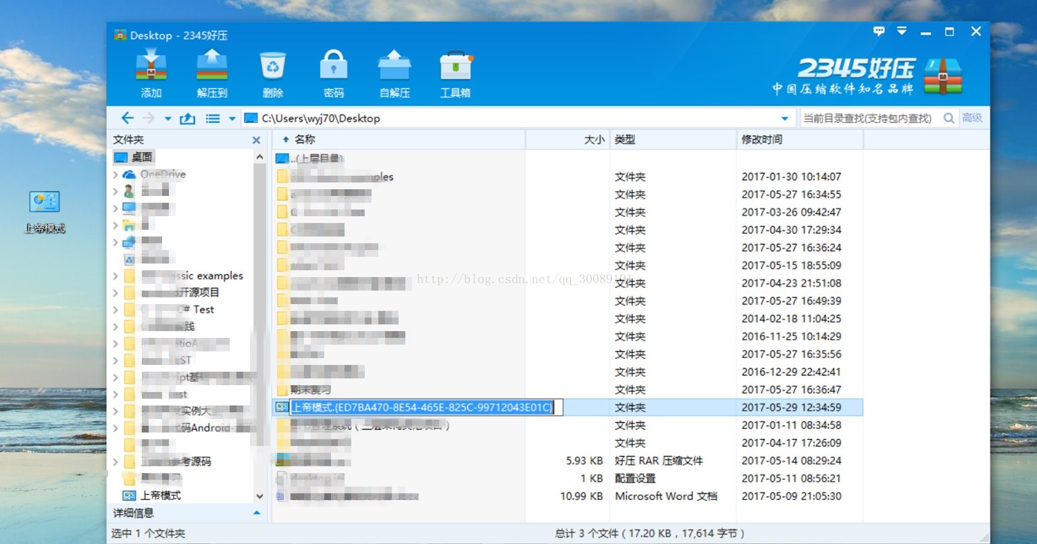Open the view mode dropdown arrow
The image size is (1037, 544).
[232, 119]
